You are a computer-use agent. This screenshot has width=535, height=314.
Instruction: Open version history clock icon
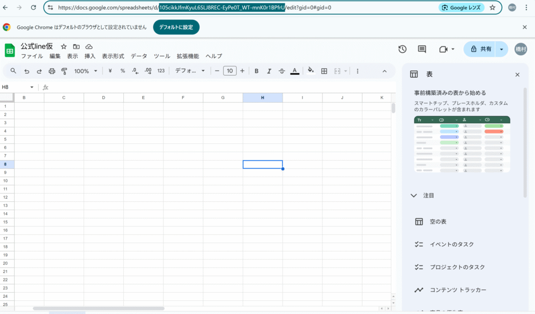pyautogui.click(x=402, y=49)
